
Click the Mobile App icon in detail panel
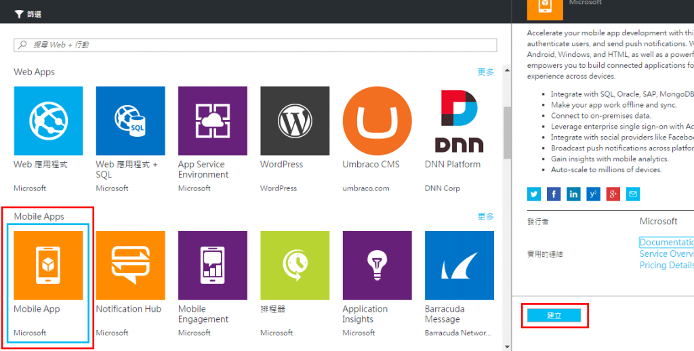point(545,9)
